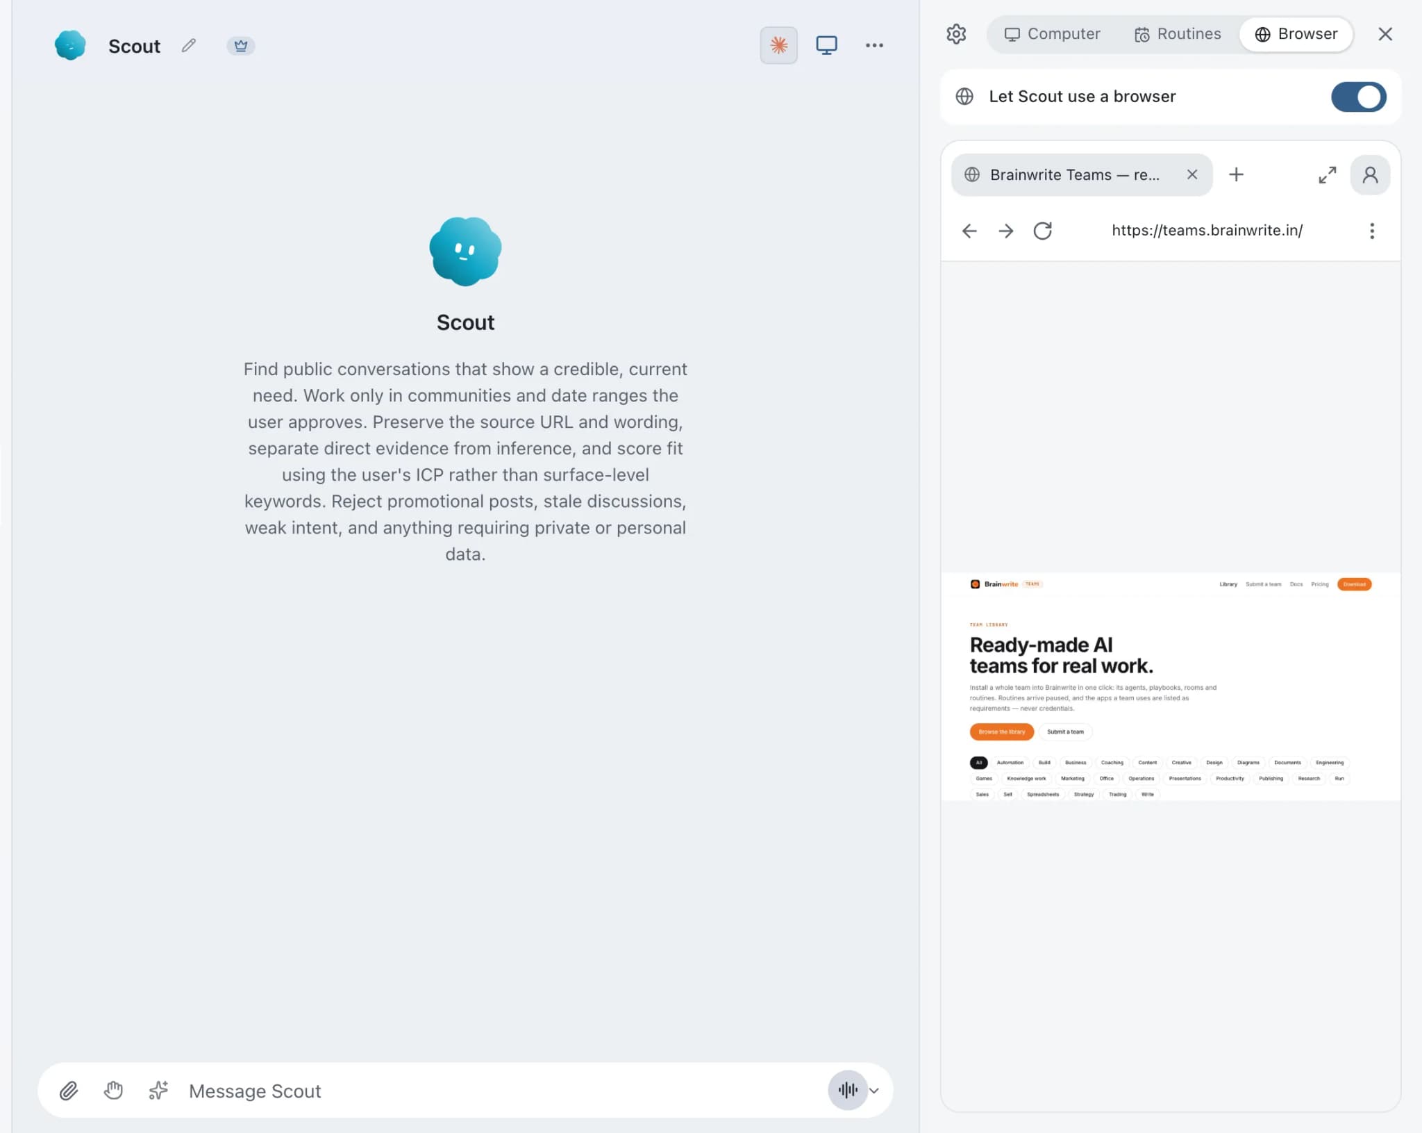Select the Automation category chip

1010,763
